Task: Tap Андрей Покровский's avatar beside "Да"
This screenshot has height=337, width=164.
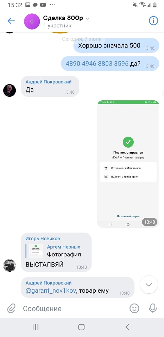Action: coord(10,90)
